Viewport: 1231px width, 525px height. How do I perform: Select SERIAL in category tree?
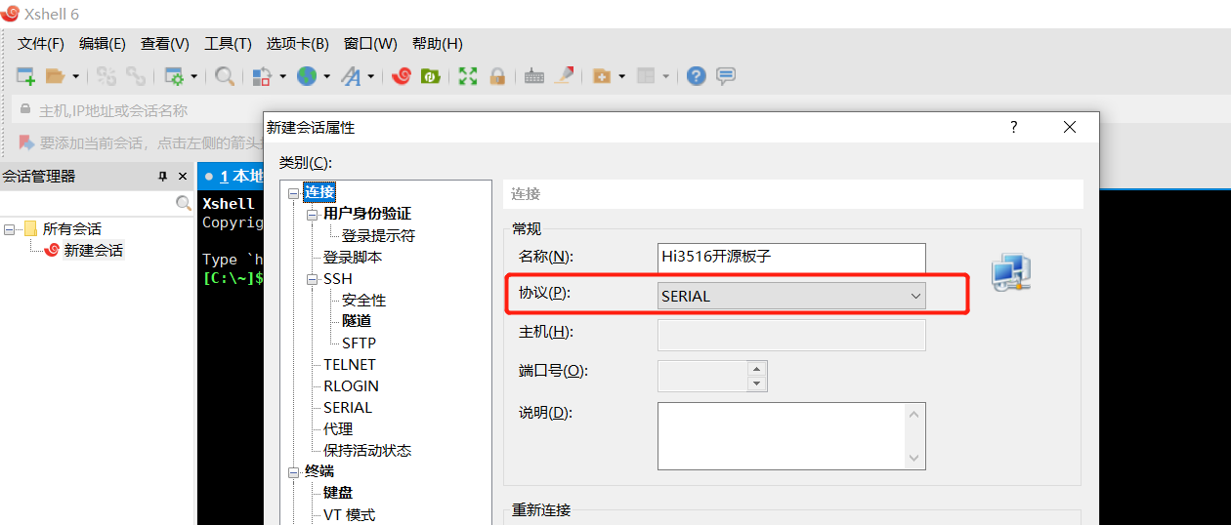pyautogui.click(x=348, y=407)
